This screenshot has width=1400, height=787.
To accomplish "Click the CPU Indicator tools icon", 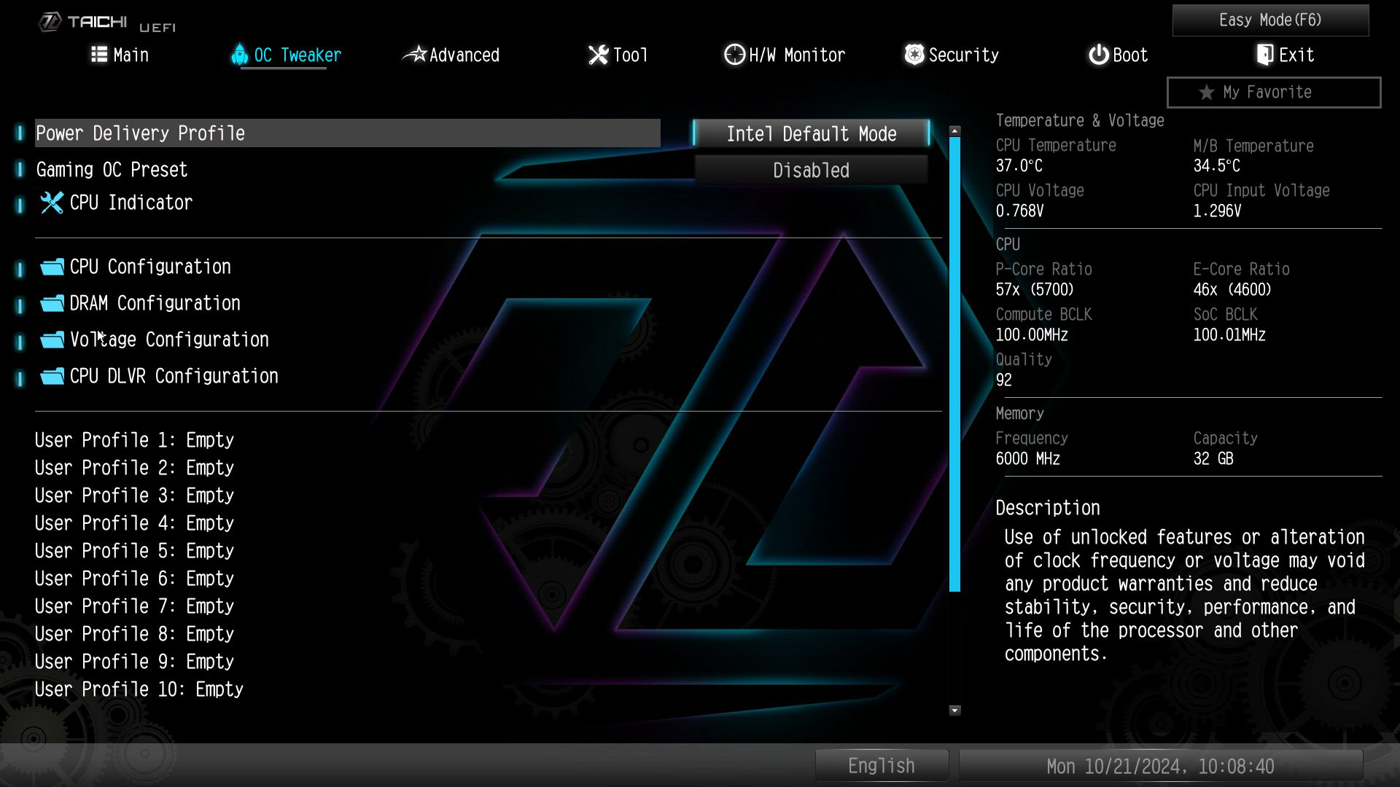I will tap(52, 203).
